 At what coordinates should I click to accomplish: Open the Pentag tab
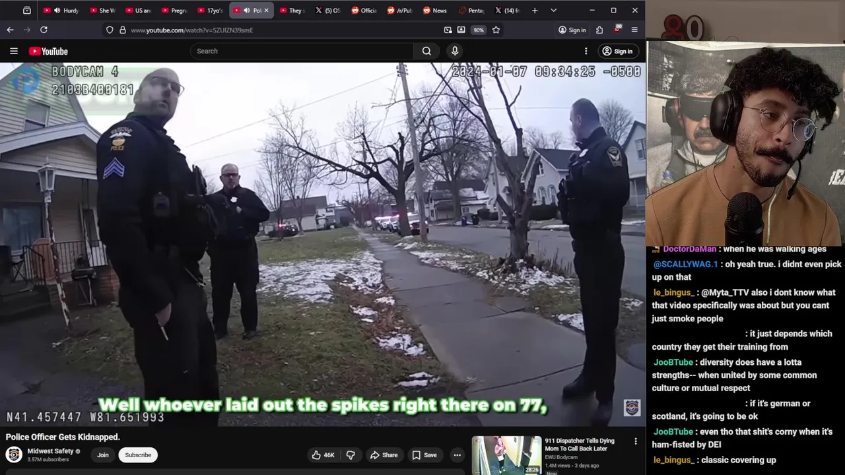pos(470,11)
